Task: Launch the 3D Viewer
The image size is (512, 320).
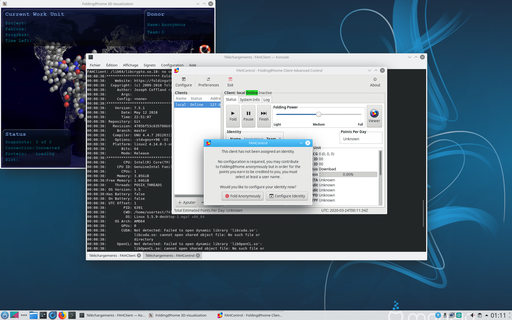Action: tap(374, 116)
